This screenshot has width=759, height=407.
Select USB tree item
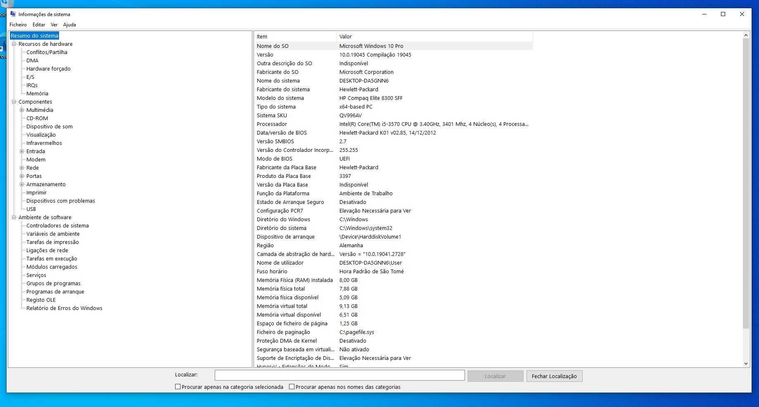[x=31, y=209]
